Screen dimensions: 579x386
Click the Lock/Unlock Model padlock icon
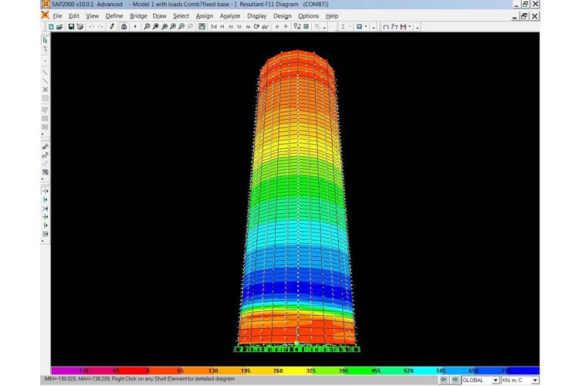pyautogui.click(x=124, y=27)
